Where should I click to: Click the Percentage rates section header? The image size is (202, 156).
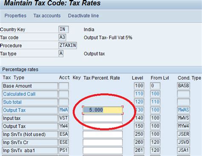tap(20, 69)
